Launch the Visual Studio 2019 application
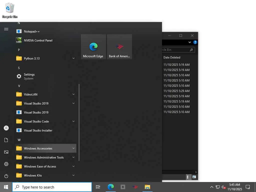 46,112
